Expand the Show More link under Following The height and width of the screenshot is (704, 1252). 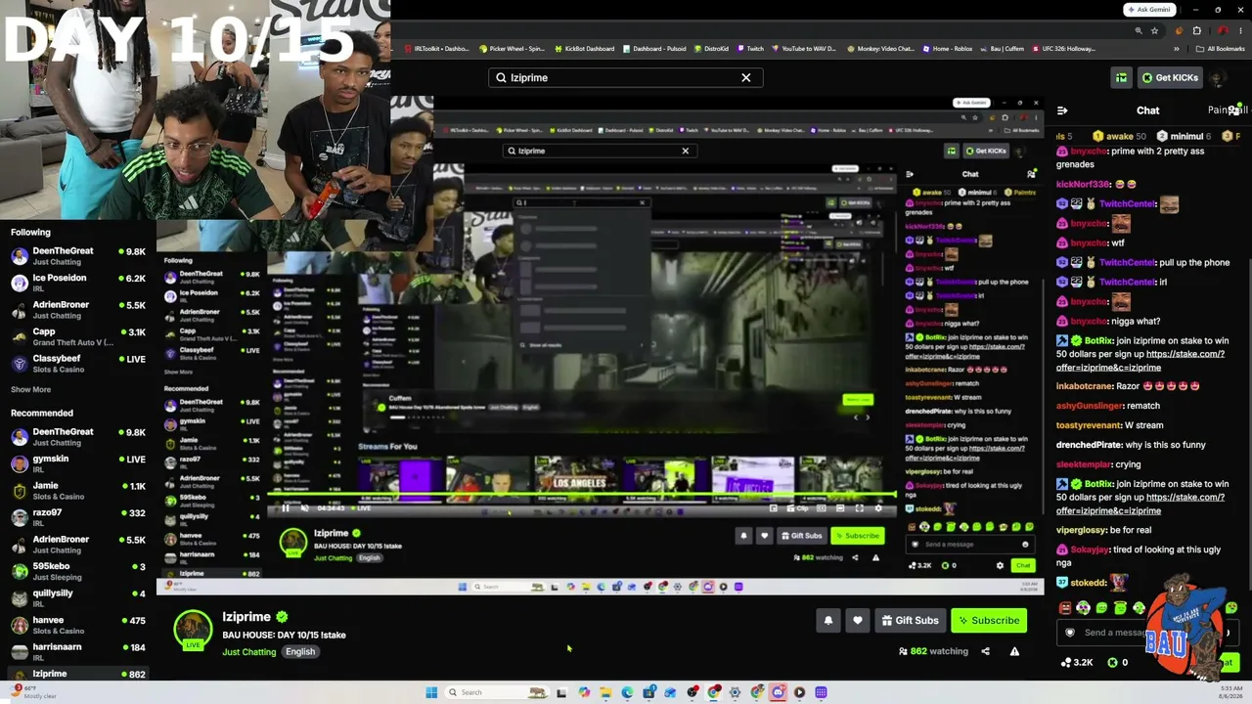pos(30,389)
